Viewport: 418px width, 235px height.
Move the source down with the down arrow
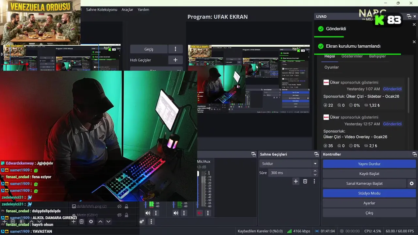[108, 222]
